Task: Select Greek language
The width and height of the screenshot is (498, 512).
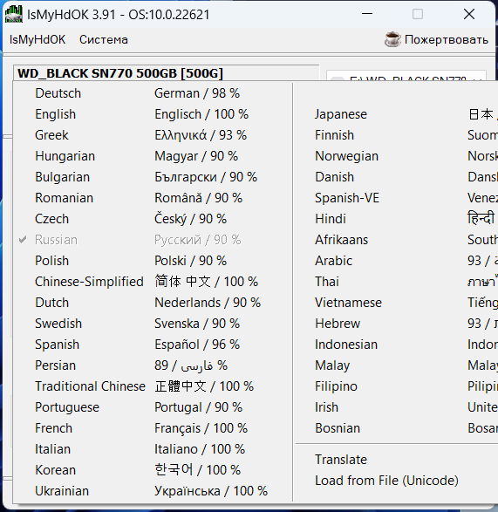Action: (x=153, y=135)
